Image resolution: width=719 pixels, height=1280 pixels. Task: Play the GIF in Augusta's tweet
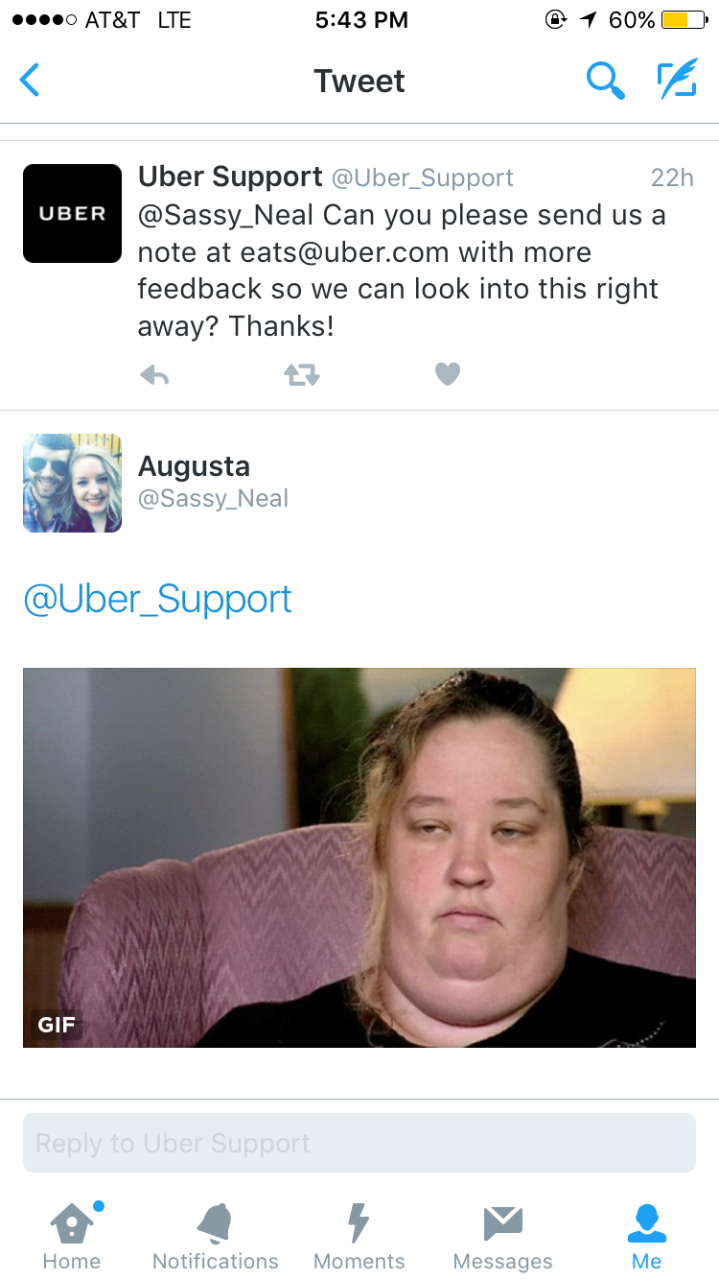[359, 858]
